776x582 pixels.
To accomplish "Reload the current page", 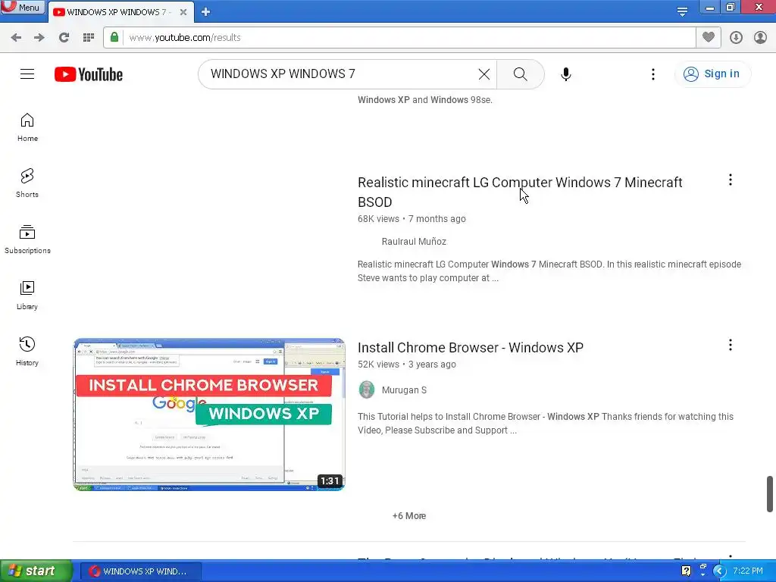I will point(64,38).
